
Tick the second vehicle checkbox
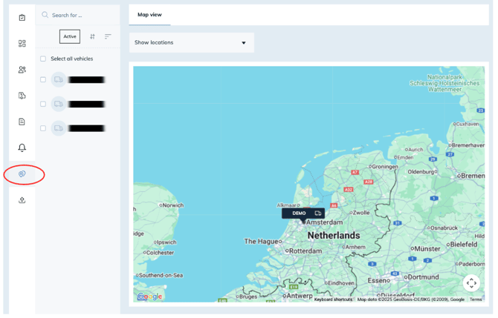pos(43,104)
